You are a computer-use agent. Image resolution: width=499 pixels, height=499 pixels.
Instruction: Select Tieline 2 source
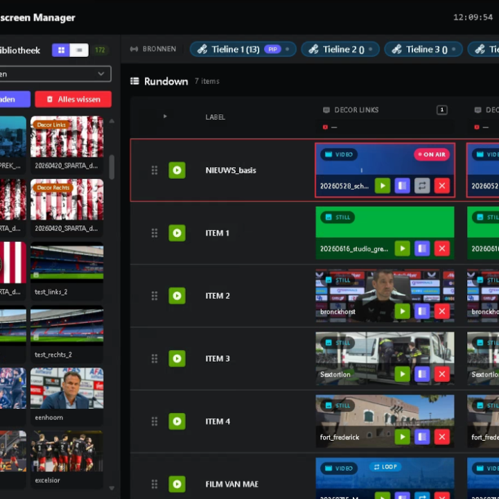tap(340, 49)
